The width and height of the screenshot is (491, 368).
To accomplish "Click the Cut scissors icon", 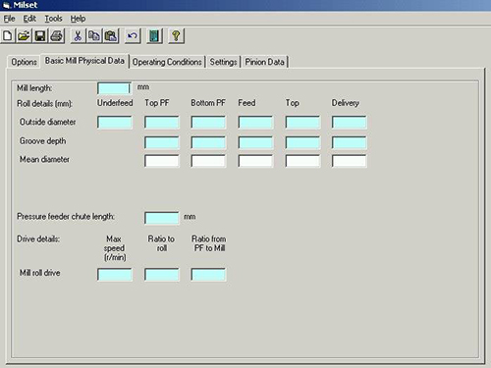I will click(78, 35).
